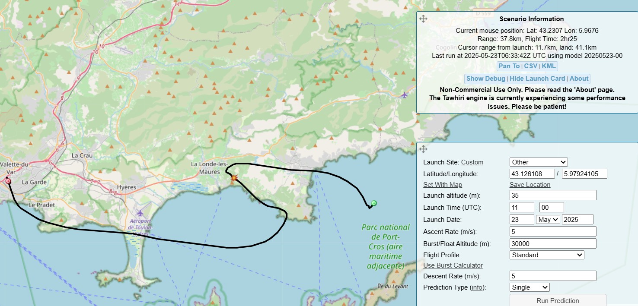Click the balloon burst marker icon
Image resolution: width=638 pixels, height=306 pixels.
[234, 177]
